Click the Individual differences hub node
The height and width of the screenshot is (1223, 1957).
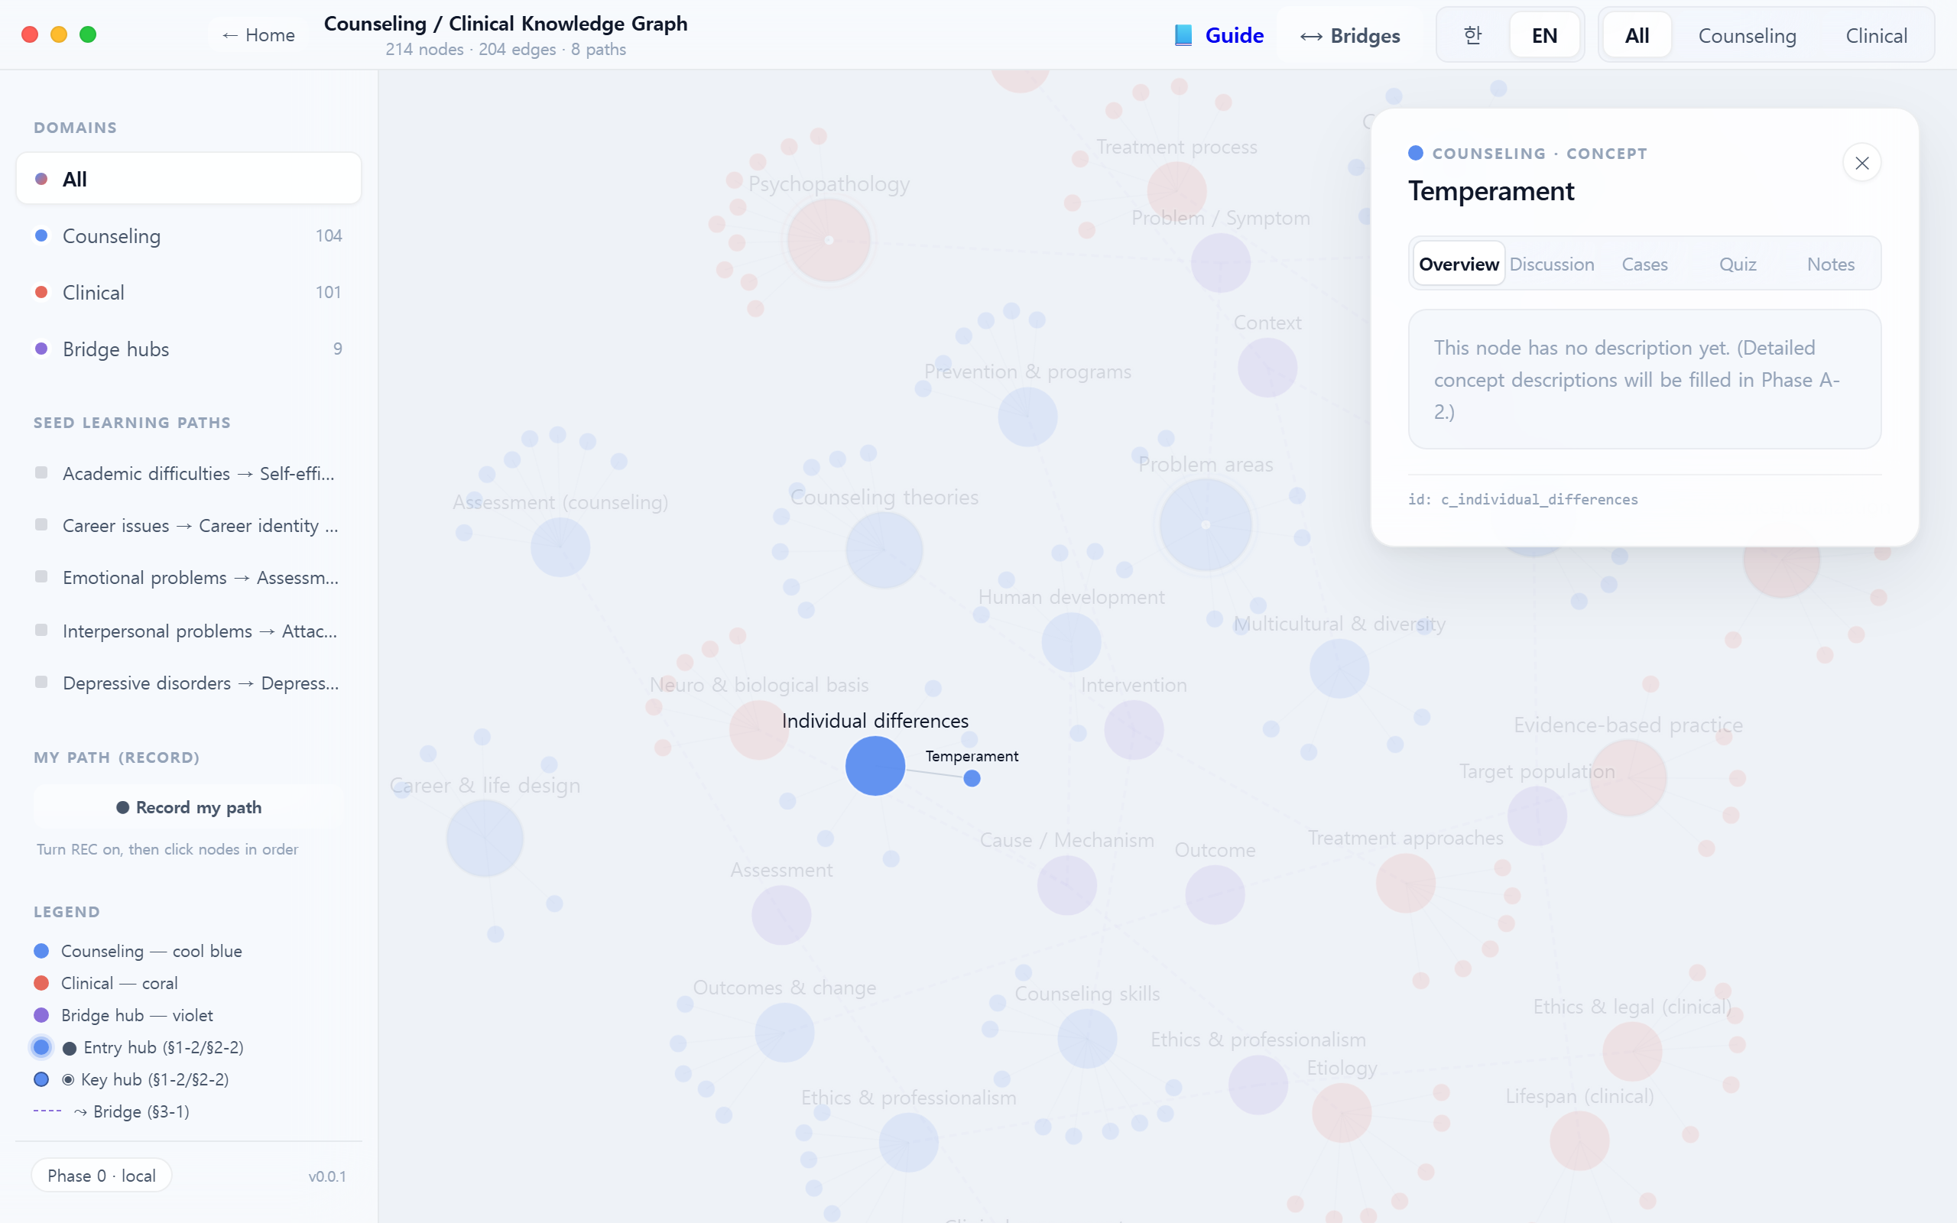875,765
